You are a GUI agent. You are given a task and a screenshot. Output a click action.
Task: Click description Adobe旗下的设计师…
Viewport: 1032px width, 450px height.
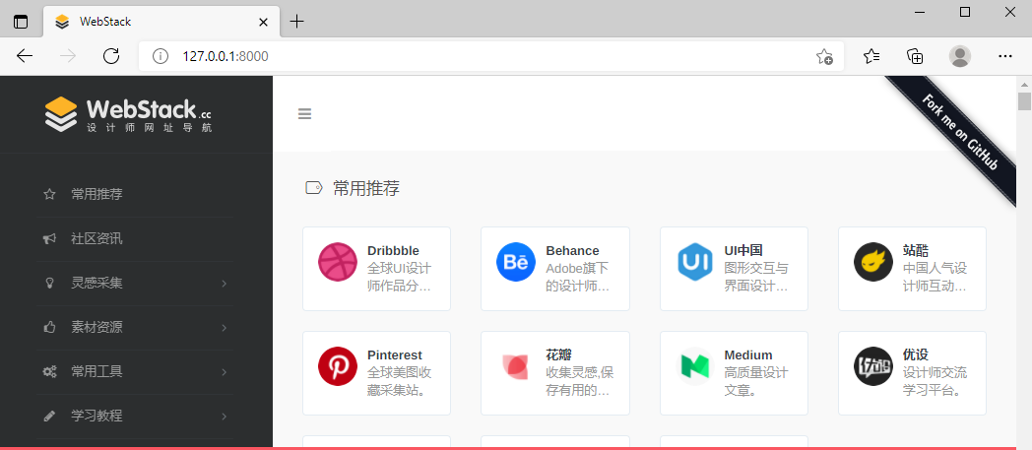578,278
